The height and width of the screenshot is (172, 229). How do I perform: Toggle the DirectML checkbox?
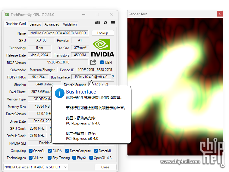click(x=96, y=151)
